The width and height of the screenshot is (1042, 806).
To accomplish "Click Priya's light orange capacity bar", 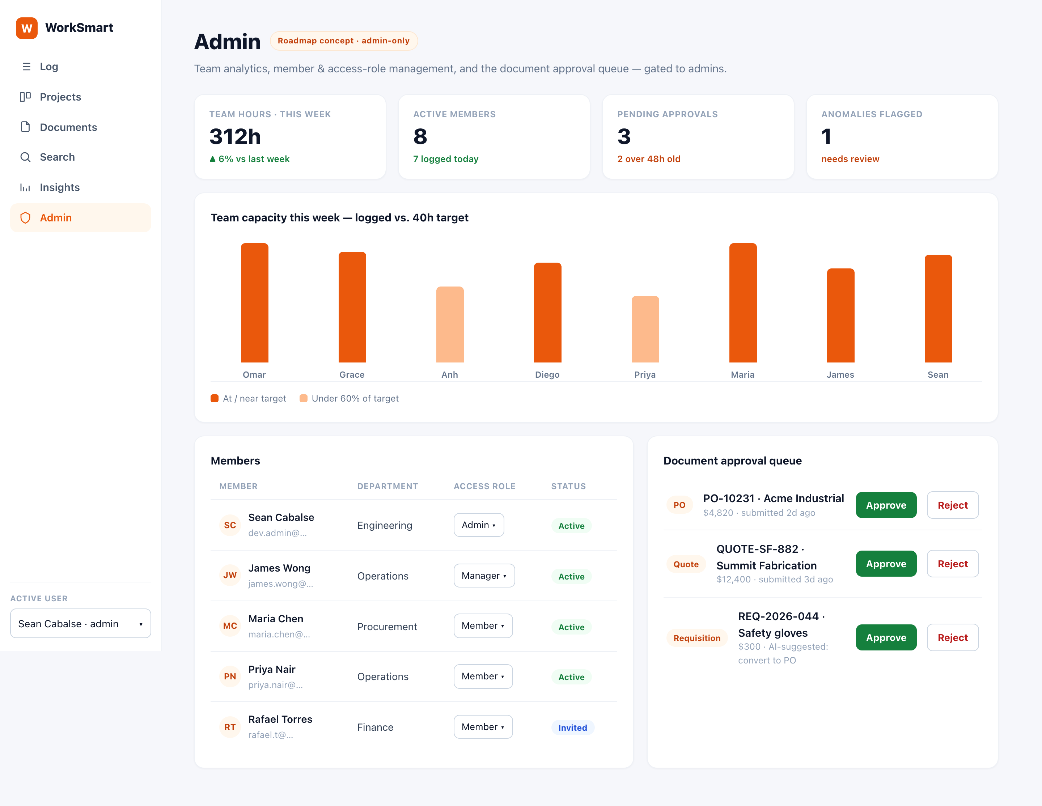I will coord(645,329).
